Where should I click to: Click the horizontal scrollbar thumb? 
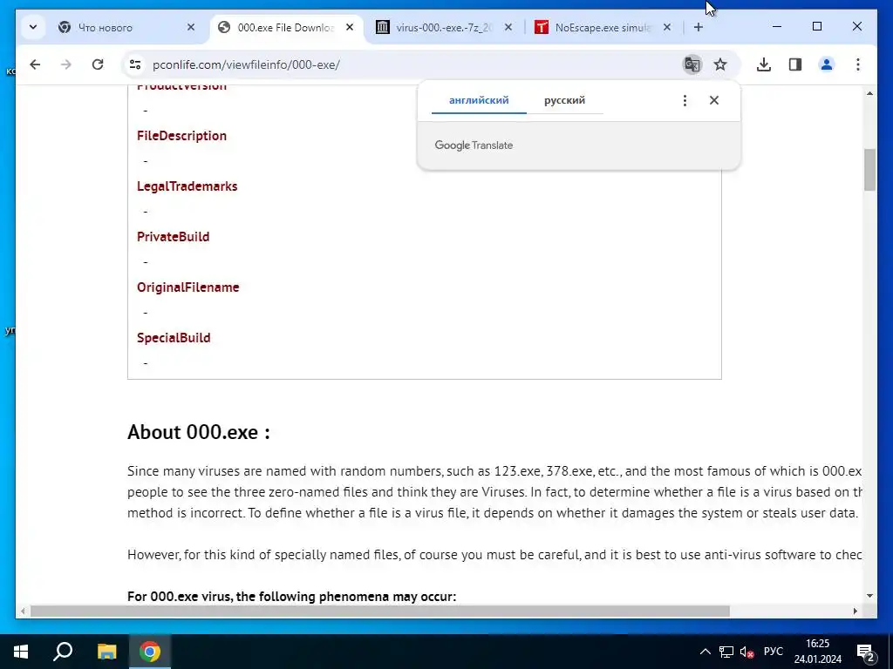(380, 611)
